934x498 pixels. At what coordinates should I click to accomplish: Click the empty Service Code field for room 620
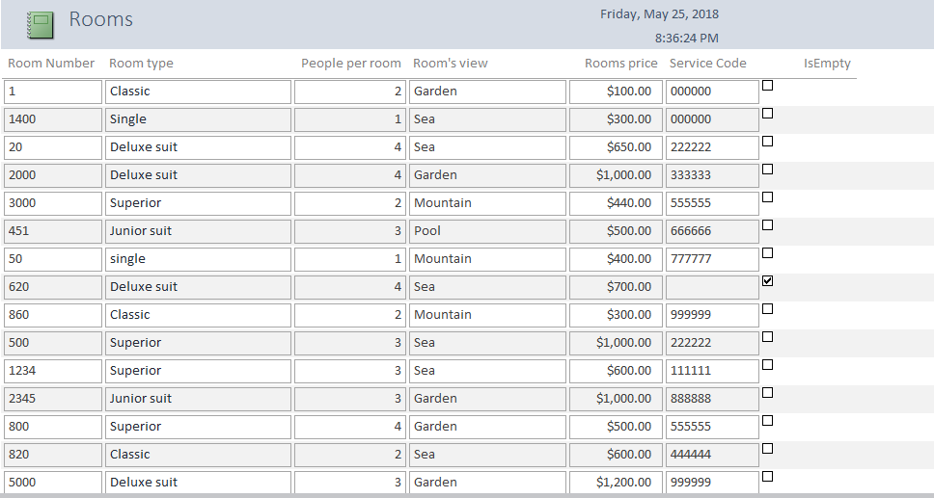(x=712, y=287)
